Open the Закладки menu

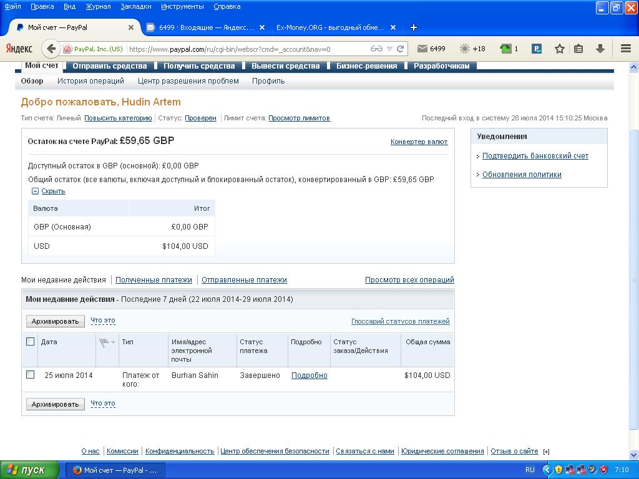[x=135, y=6]
